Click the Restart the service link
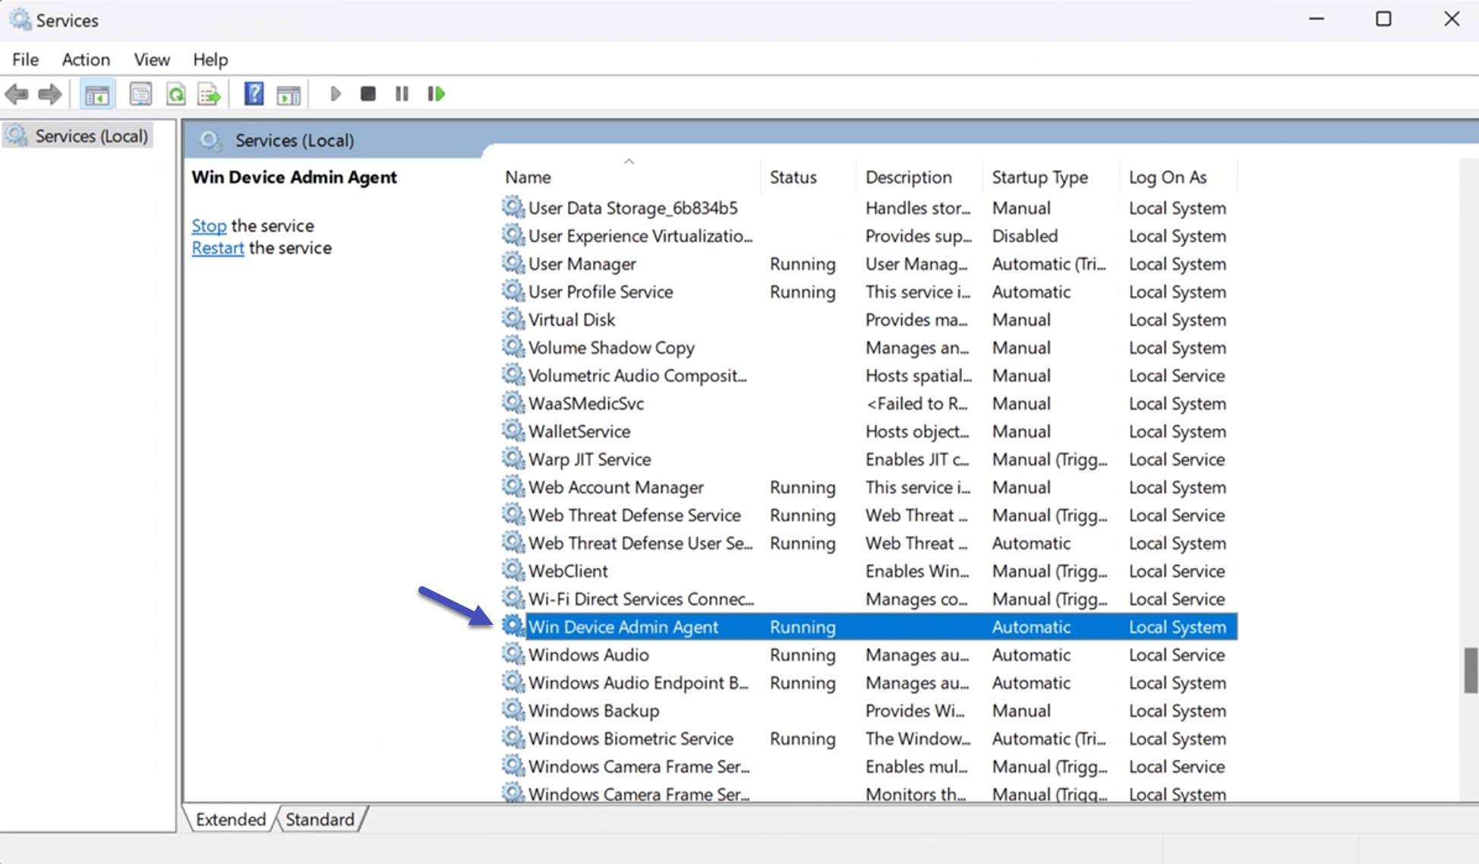Viewport: 1479px width, 864px height. (x=217, y=248)
